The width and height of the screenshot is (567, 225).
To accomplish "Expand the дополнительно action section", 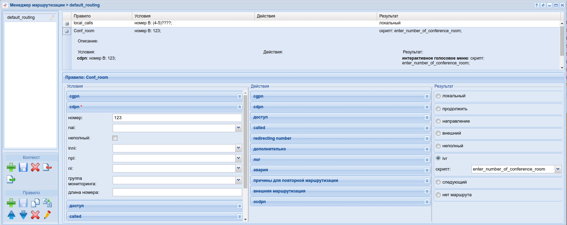I will click(x=427, y=149).
